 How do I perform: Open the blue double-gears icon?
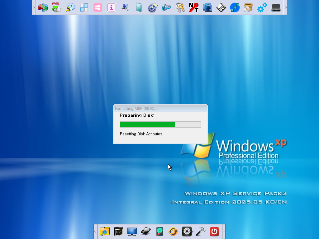262,7
